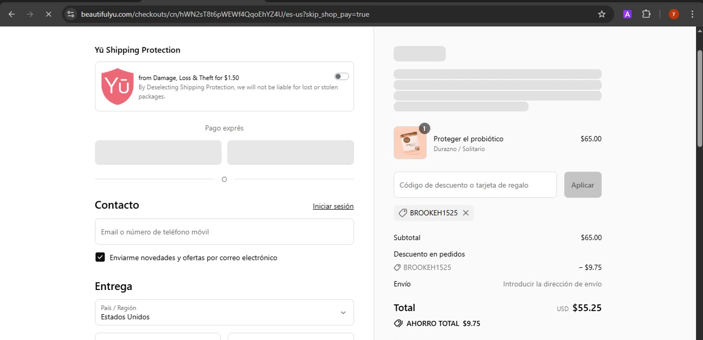This screenshot has height=340, width=703.
Task: Click the Proteger el probiótico product thumbnail
Action: pos(410,143)
